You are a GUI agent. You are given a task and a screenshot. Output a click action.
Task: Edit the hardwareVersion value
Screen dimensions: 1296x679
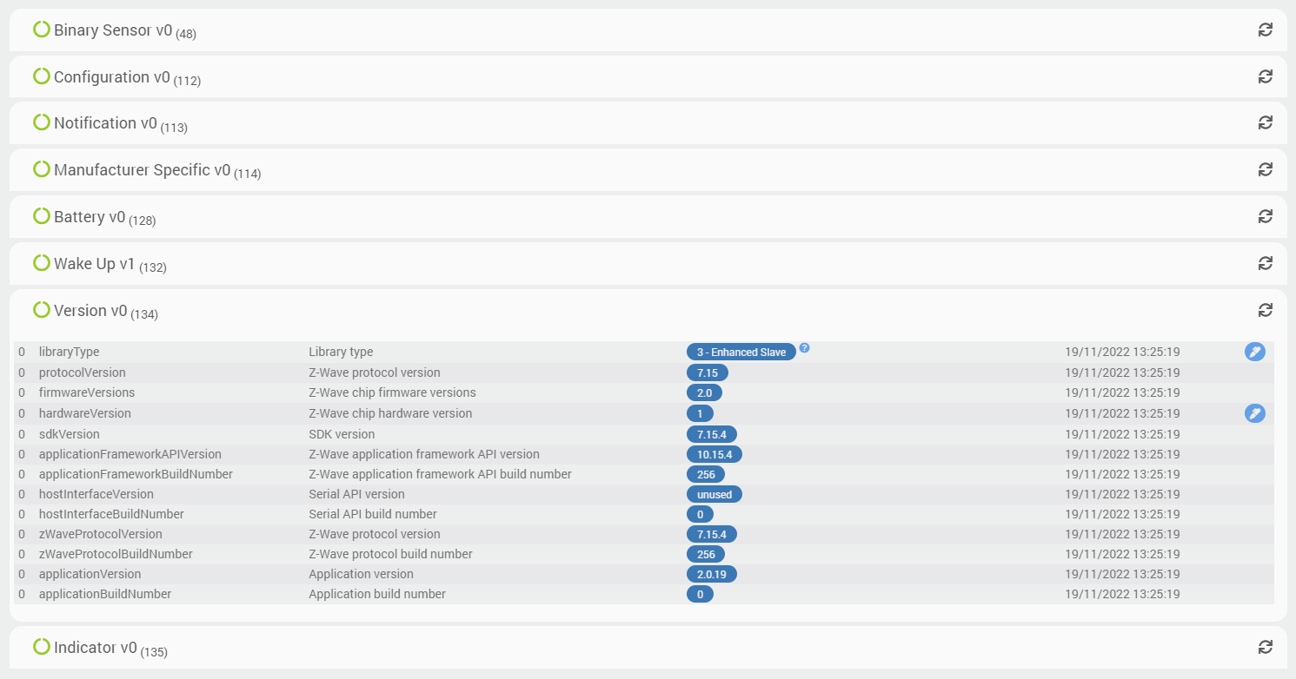tap(1254, 413)
